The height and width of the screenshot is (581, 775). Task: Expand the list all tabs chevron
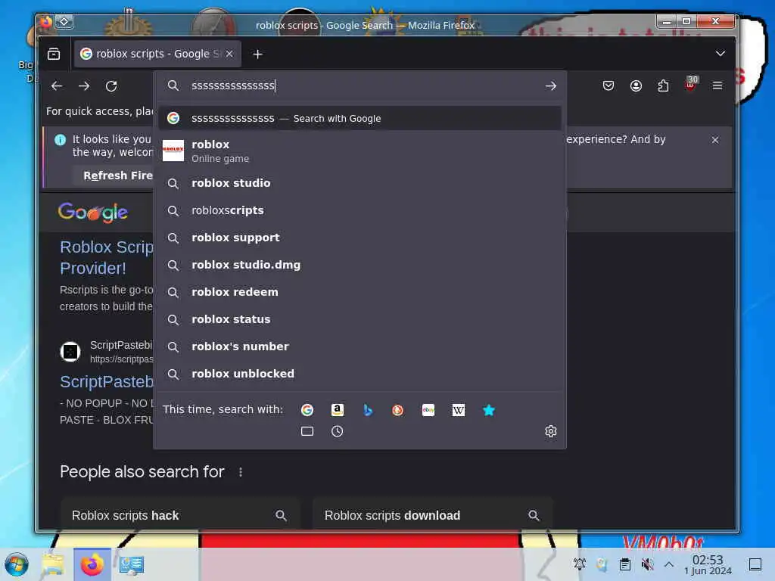pyautogui.click(x=721, y=54)
